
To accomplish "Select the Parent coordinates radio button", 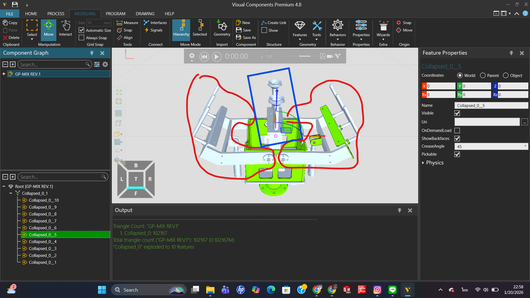I will (x=483, y=76).
